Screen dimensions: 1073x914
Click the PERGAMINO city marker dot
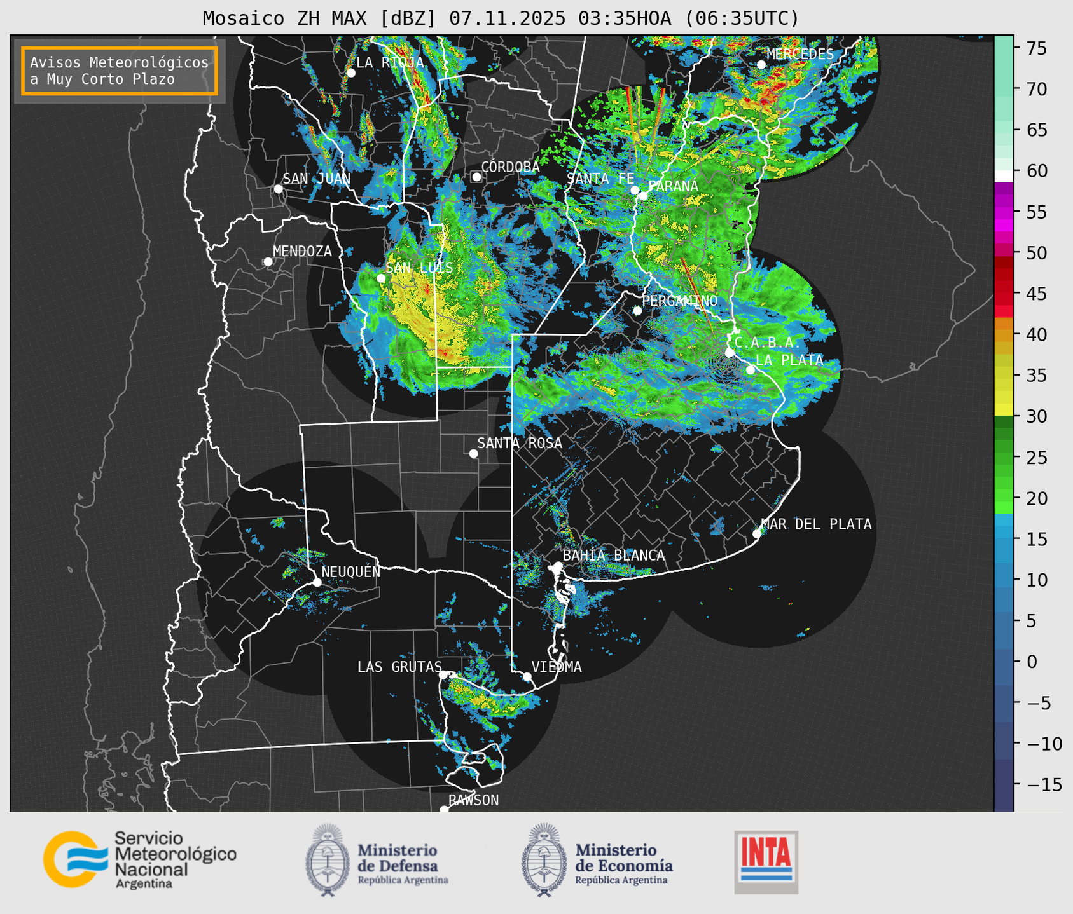tap(637, 311)
